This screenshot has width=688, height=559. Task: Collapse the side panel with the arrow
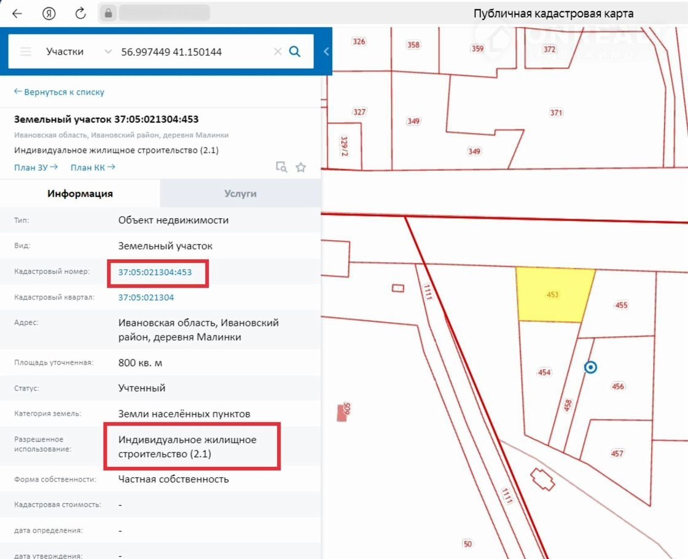(x=326, y=52)
